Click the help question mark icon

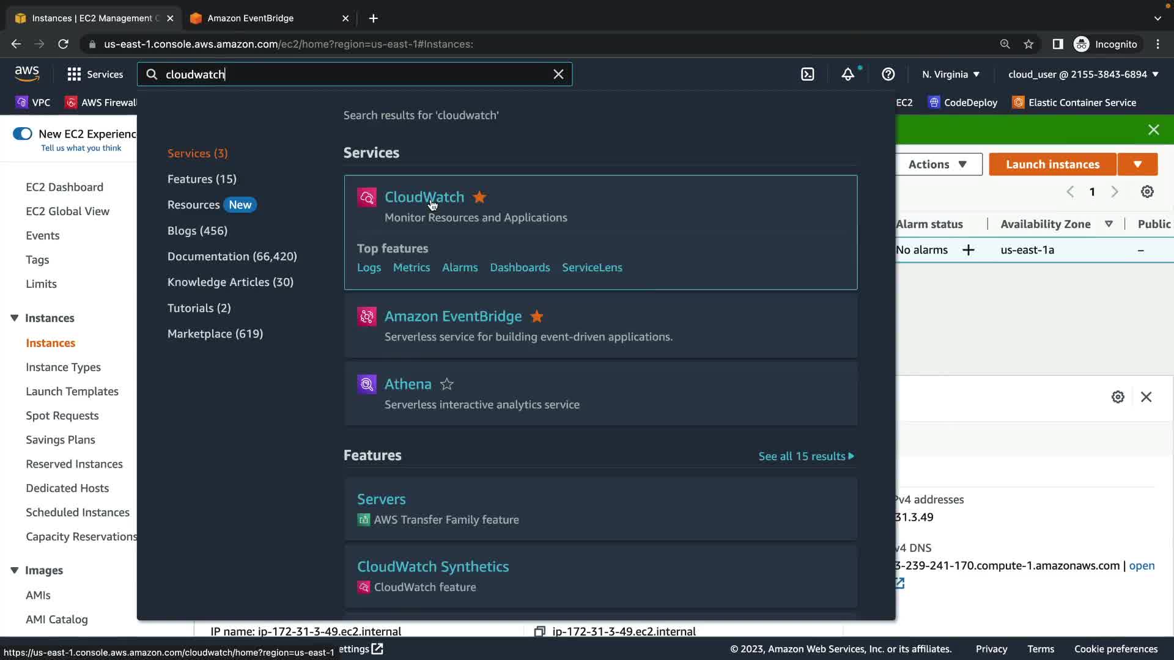click(x=888, y=75)
